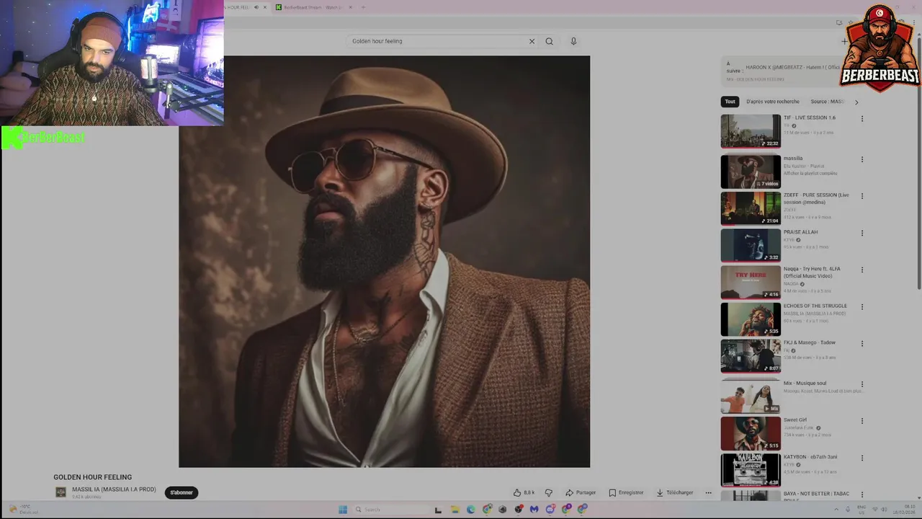Viewport: 922px width, 519px height.
Task: Click the GOLDEN HOUR FEELING video title
Action: 92,477
